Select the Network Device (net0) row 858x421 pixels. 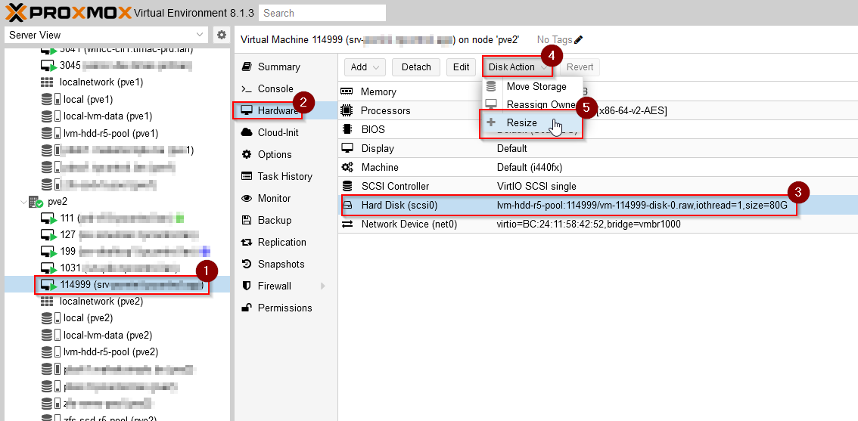[x=409, y=224]
